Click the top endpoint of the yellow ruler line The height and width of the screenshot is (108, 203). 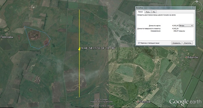(x=79, y=10)
